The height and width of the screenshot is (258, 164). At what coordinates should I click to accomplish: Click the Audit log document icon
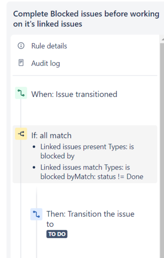click(21, 63)
